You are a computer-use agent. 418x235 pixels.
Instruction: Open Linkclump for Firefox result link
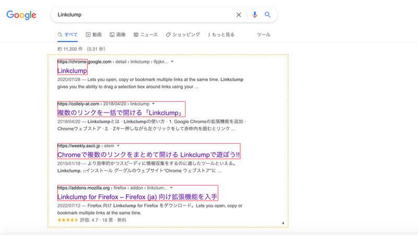[137, 197]
